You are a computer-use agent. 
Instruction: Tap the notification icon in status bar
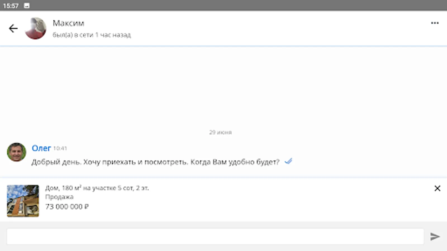click(x=27, y=6)
